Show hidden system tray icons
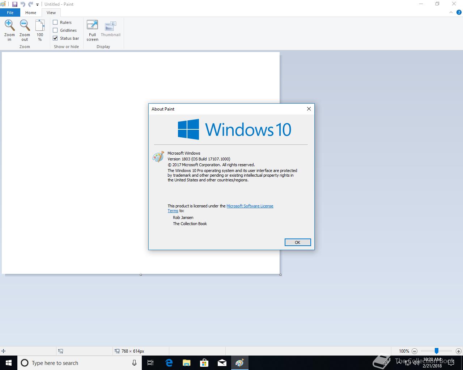 (399, 363)
